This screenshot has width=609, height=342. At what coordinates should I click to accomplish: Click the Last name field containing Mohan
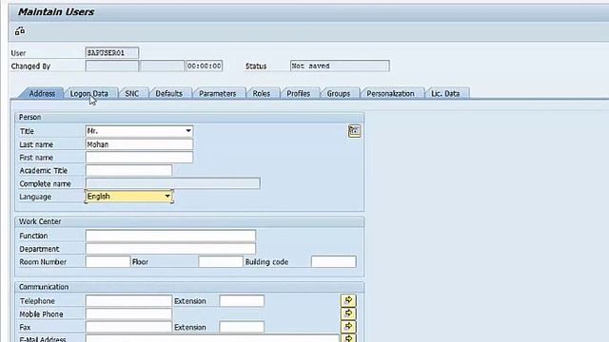(x=139, y=144)
